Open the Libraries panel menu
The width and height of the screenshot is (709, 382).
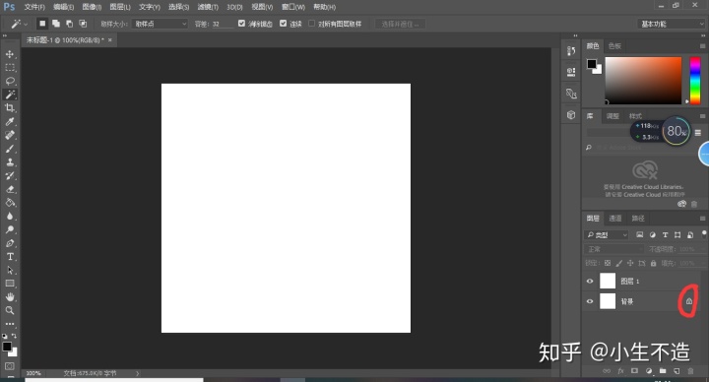coord(703,116)
